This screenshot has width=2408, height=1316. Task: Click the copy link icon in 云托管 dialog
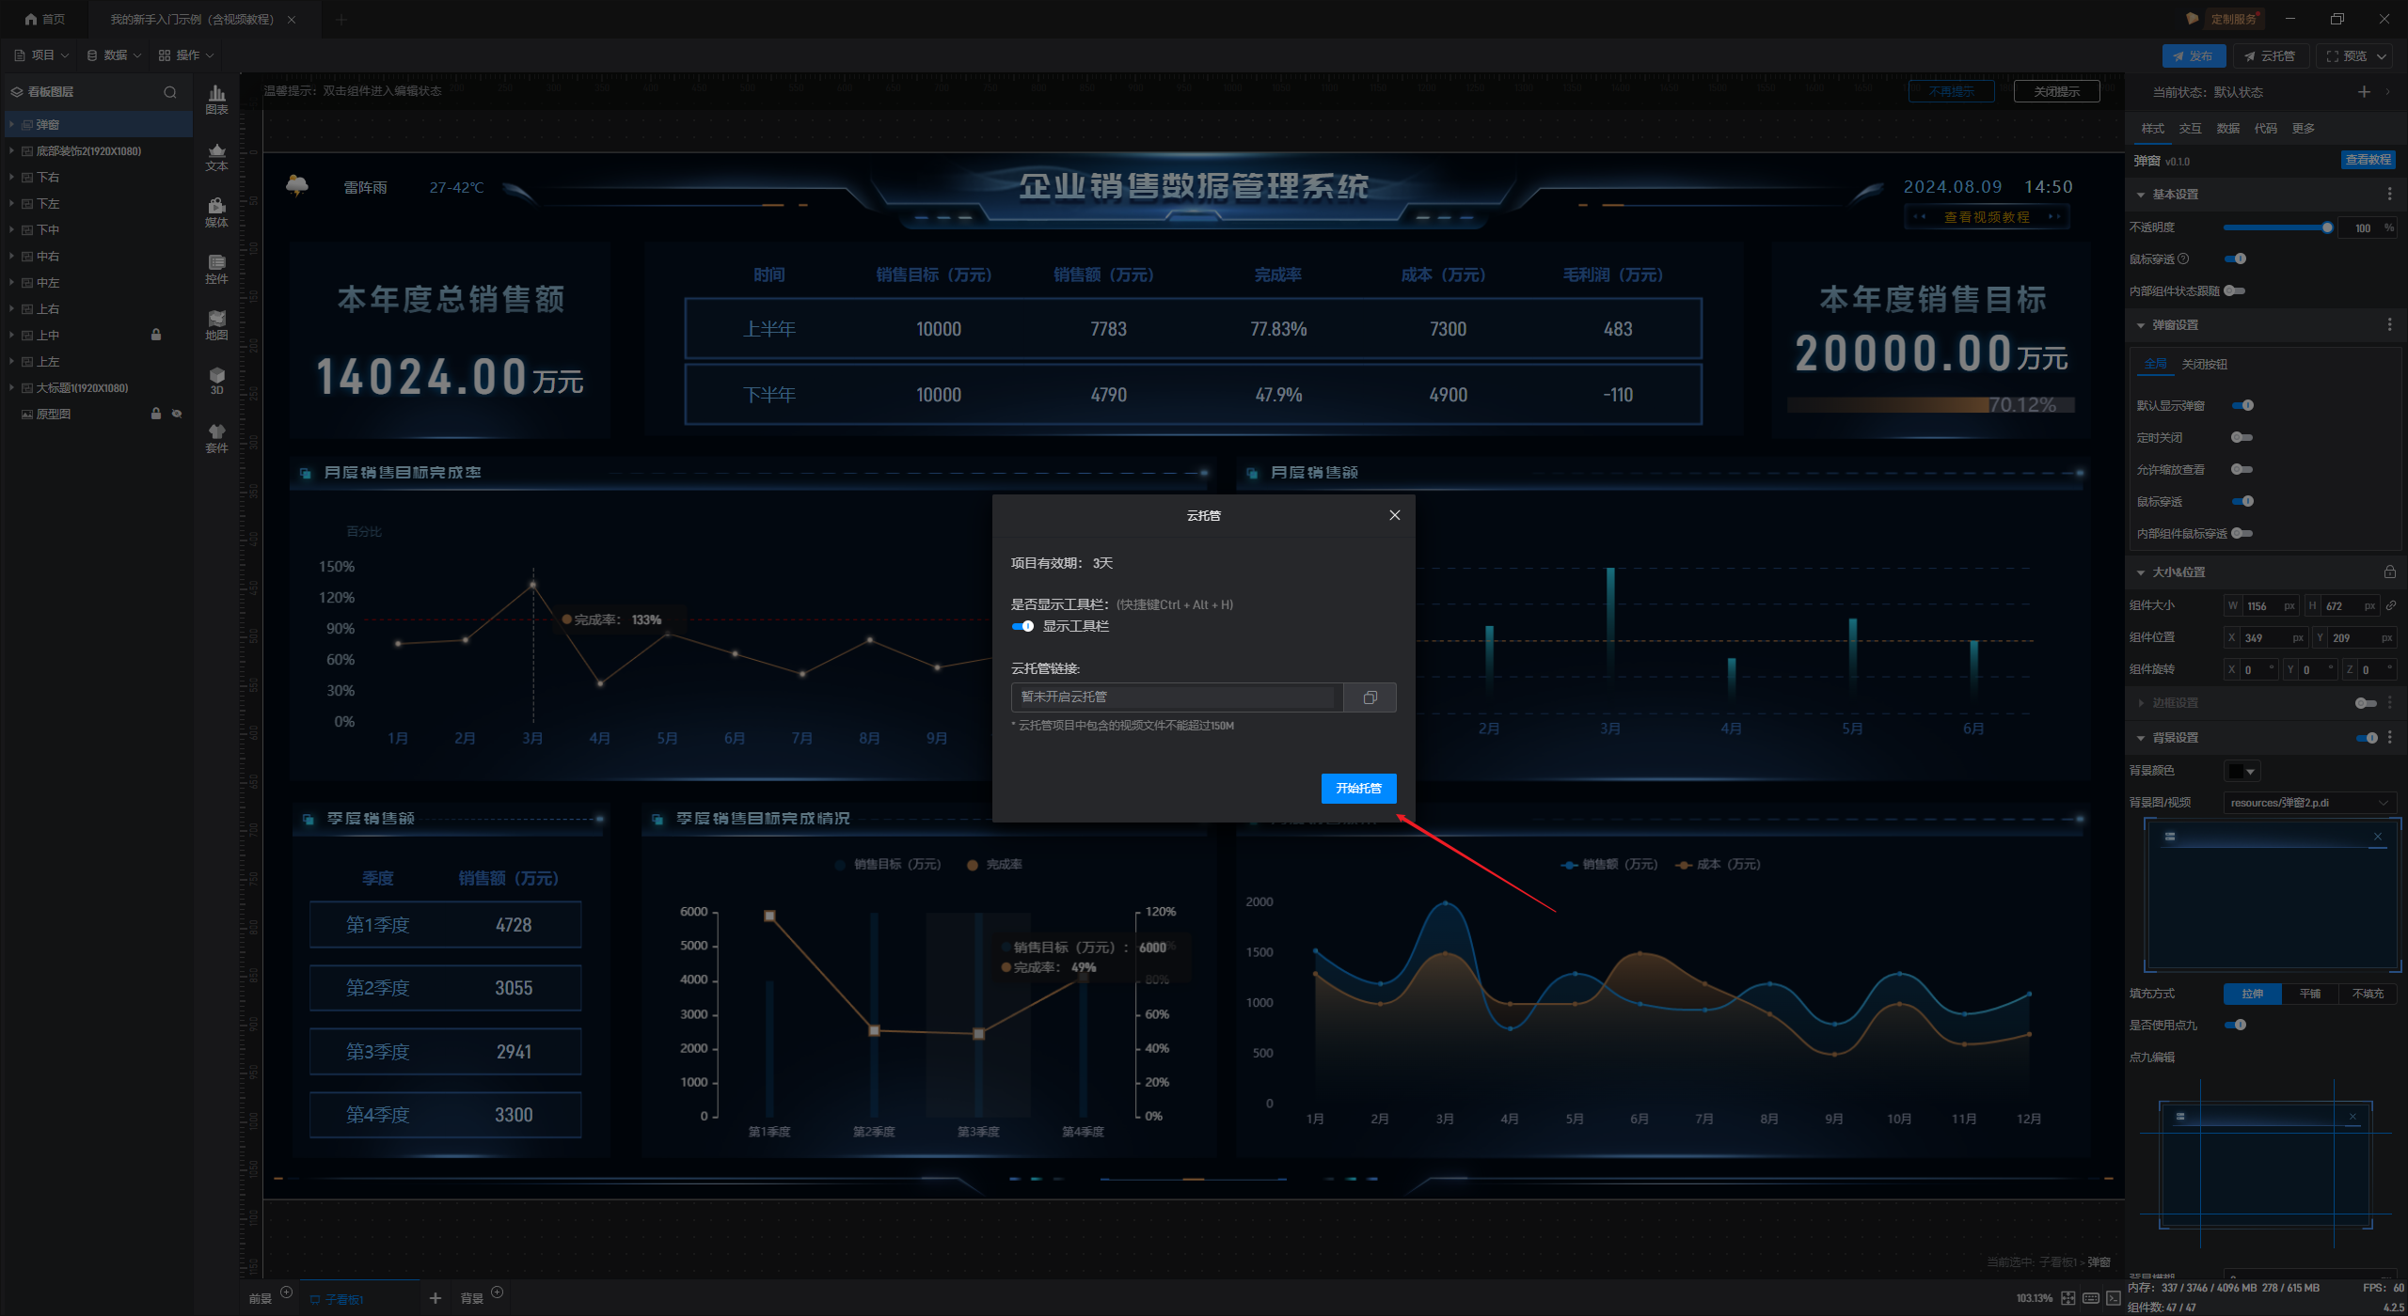[1370, 697]
